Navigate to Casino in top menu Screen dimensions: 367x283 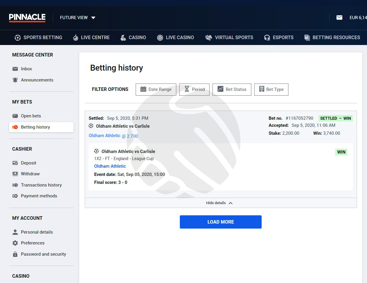coord(133,38)
